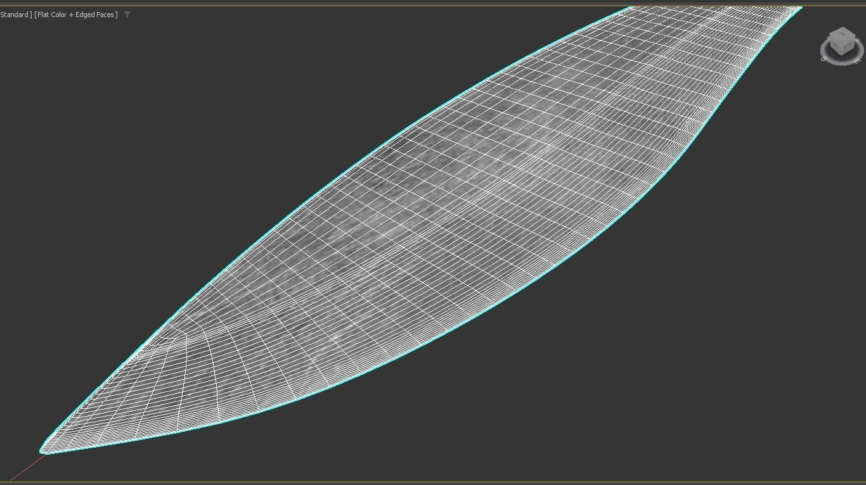Click the viewport filter funnel icon
This screenshot has height=485, width=866.
127,15
